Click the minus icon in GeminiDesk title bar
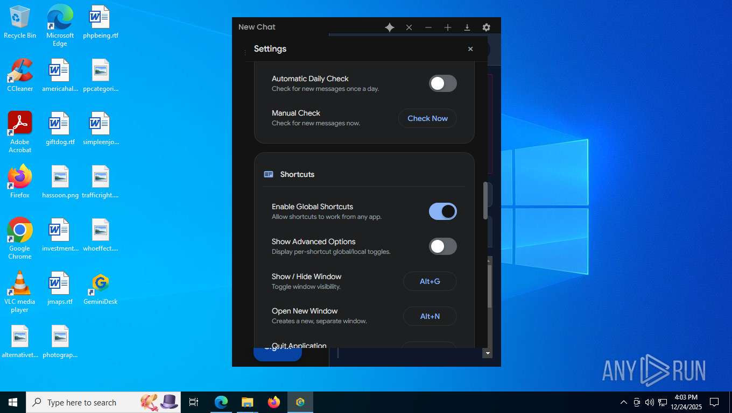This screenshot has width=732, height=413. (428, 27)
